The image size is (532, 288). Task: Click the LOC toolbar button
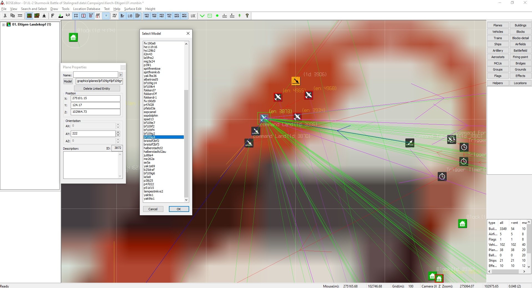pyautogui.click(x=193, y=16)
